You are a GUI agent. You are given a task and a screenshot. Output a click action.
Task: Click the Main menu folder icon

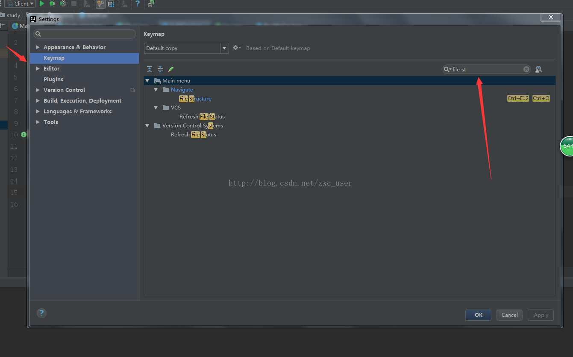click(157, 81)
